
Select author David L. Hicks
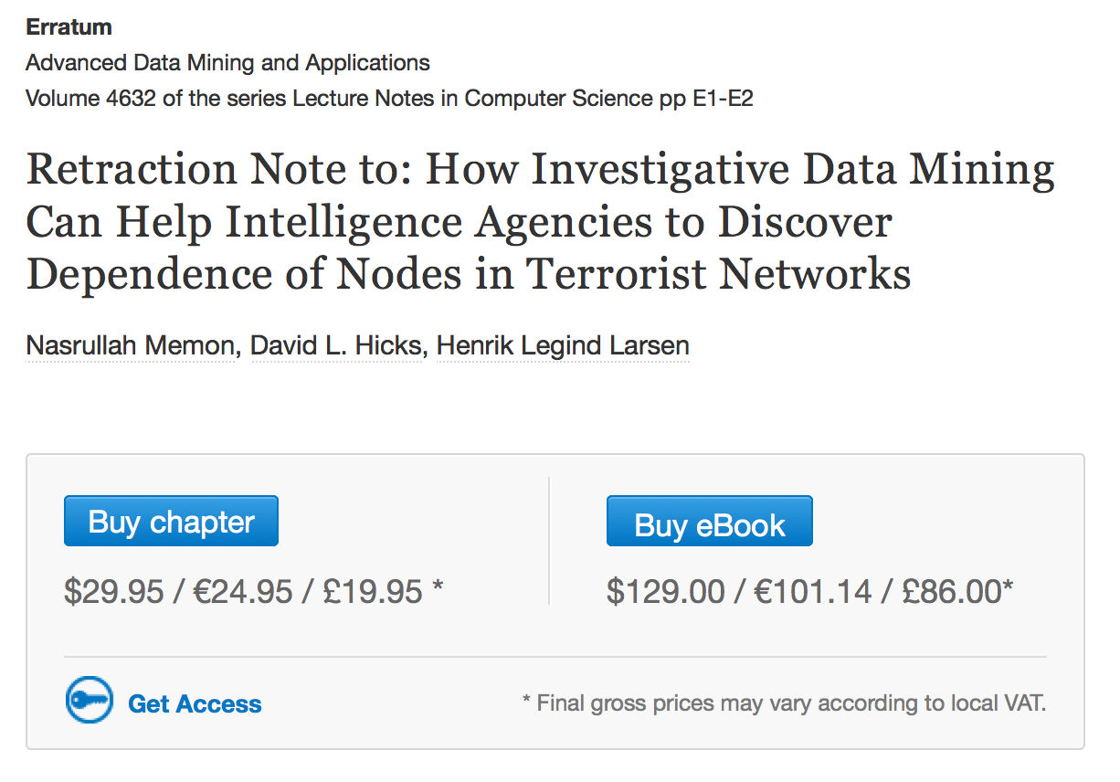pos(337,346)
